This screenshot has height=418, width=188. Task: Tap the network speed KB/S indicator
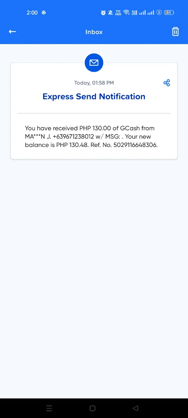[x=118, y=13]
